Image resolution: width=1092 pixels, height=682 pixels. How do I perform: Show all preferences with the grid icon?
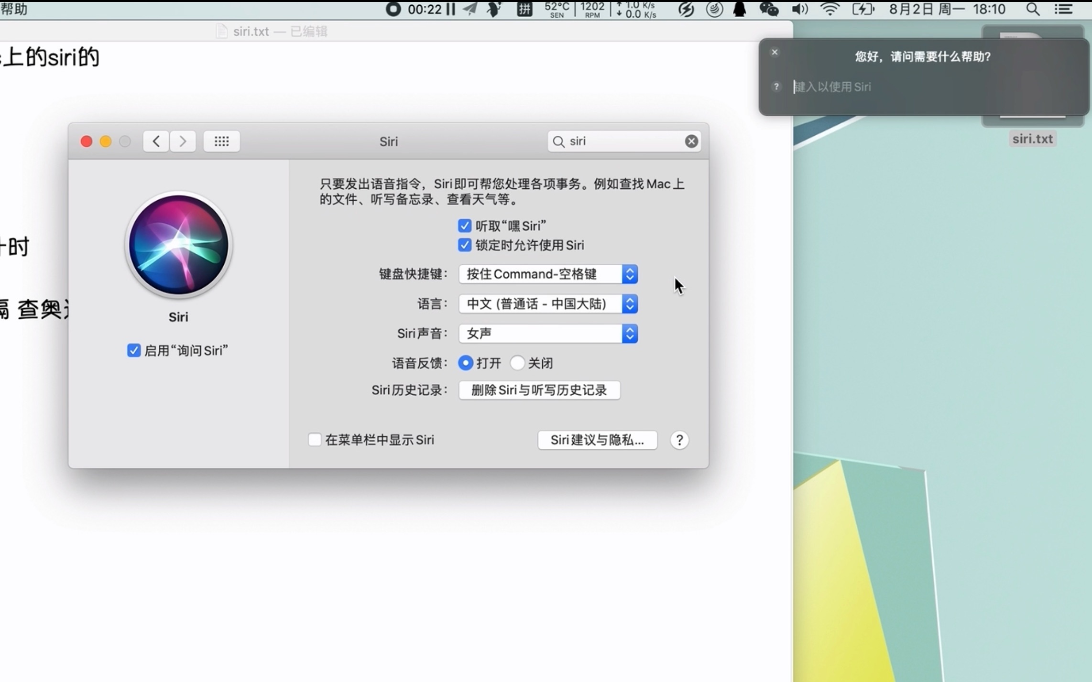(221, 141)
